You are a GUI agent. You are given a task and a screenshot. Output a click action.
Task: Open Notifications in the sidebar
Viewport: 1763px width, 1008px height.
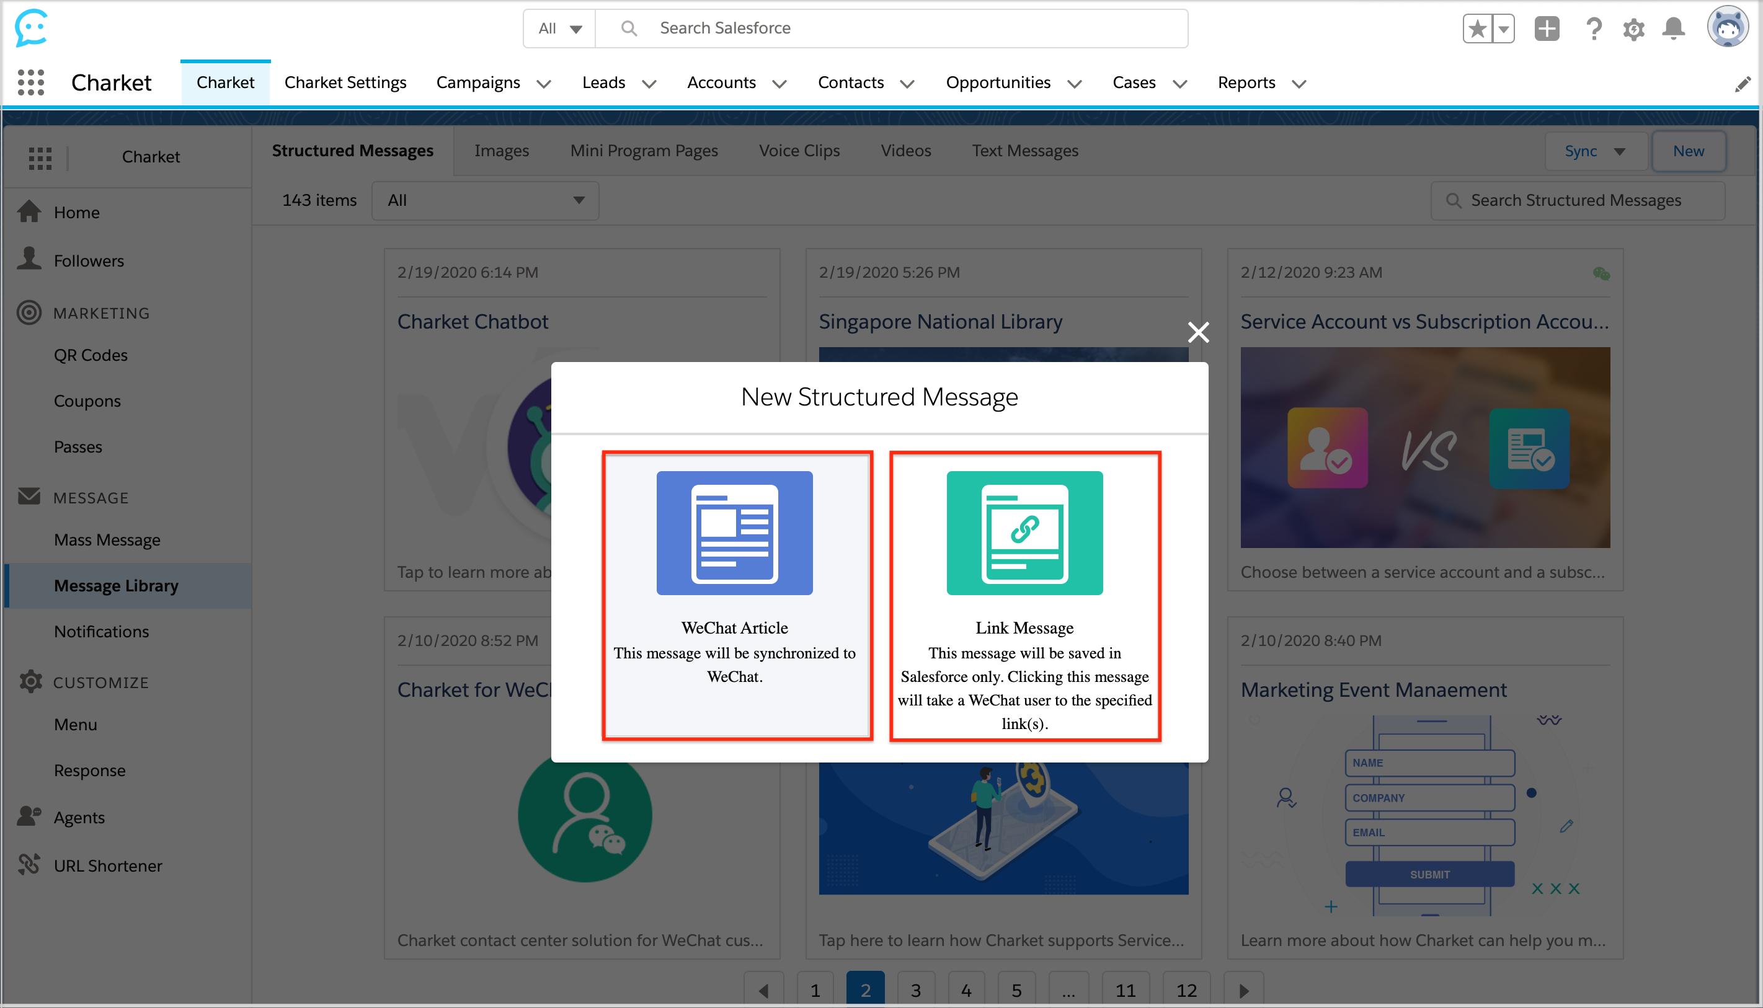(x=102, y=631)
